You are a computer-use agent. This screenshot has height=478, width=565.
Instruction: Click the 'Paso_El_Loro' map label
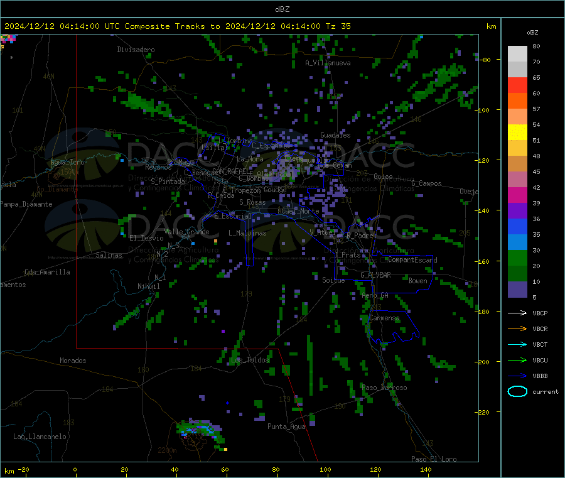(x=434, y=459)
